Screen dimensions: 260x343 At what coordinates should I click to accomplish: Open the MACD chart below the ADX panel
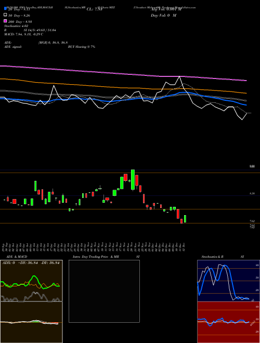31,322
